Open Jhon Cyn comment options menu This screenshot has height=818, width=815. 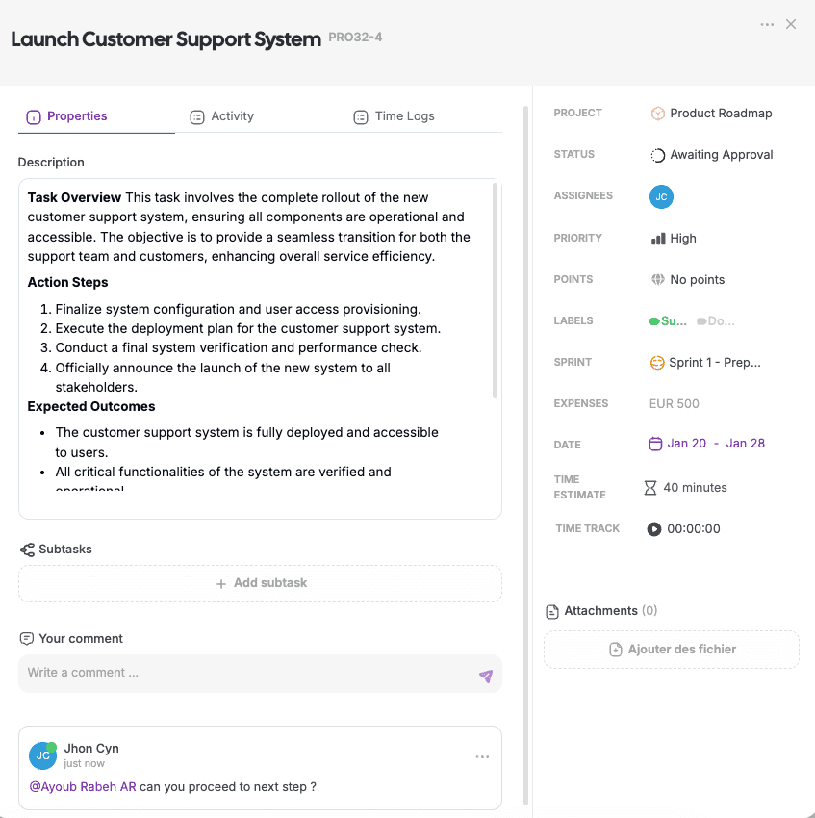point(482,756)
